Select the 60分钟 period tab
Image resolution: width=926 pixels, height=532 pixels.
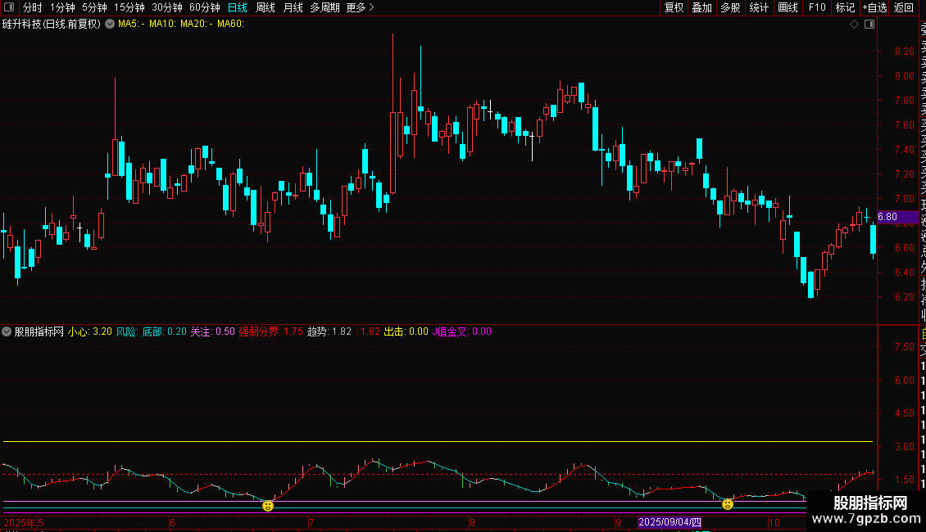click(x=205, y=7)
